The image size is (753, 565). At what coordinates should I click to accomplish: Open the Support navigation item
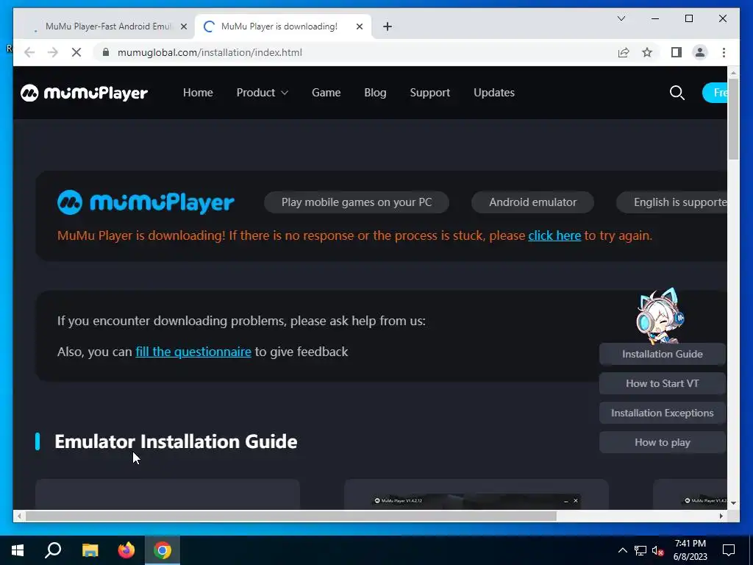429,93
